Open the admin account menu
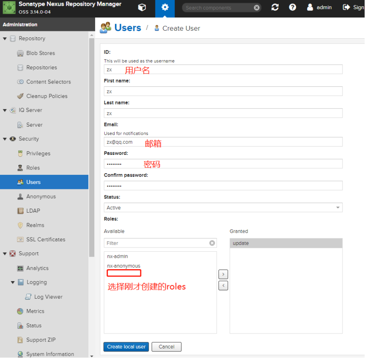365x358 pixels. coord(319,7)
